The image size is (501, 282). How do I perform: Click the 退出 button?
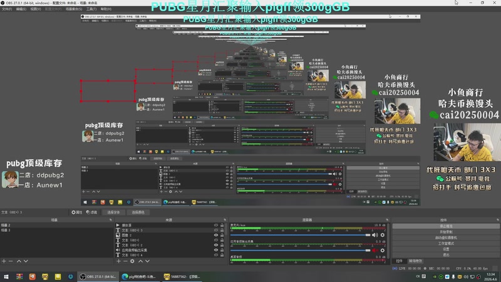tap(446, 255)
